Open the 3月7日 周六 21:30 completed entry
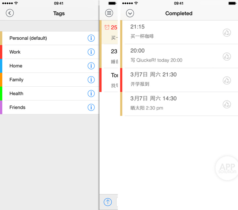This screenshot has height=210, width=238. (x=172, y=80)
